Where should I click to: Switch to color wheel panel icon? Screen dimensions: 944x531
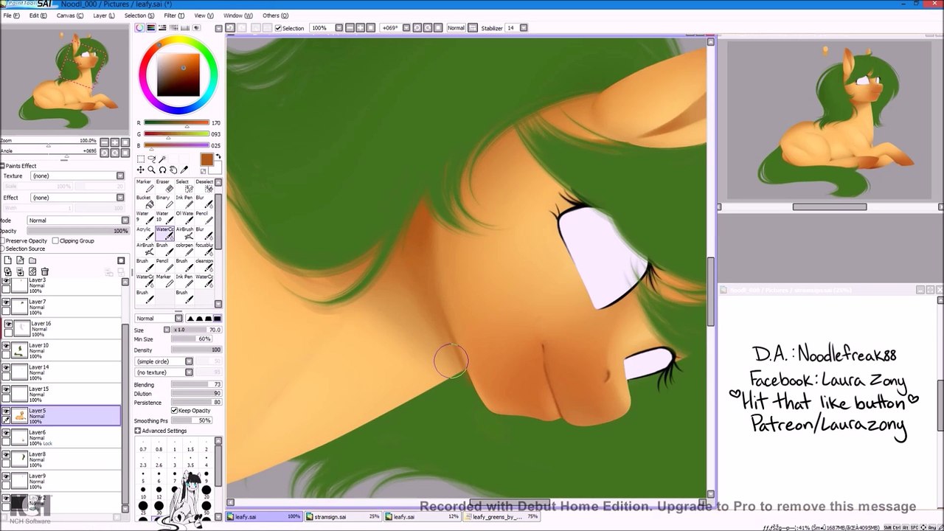[139, 28]
